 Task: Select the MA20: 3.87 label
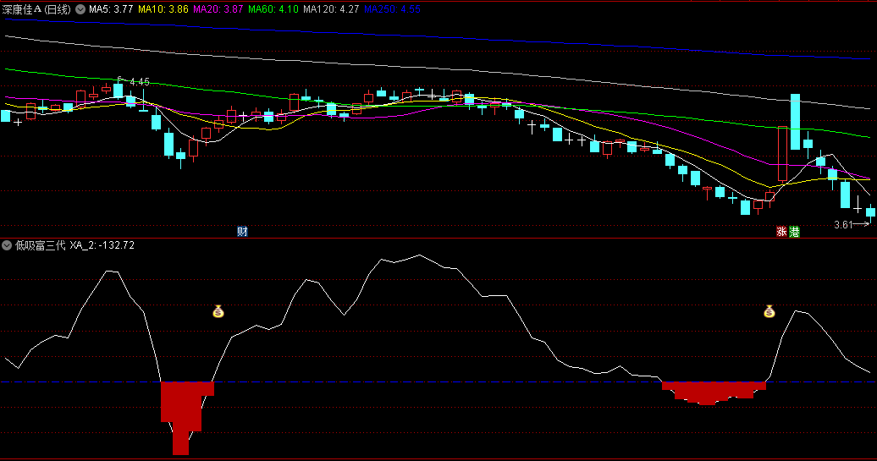coord(218,9)
